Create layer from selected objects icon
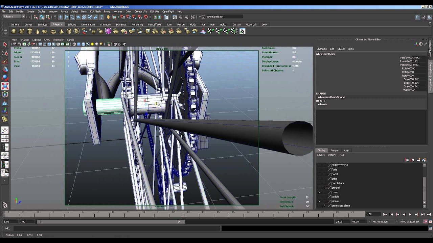 coord(424,160)
